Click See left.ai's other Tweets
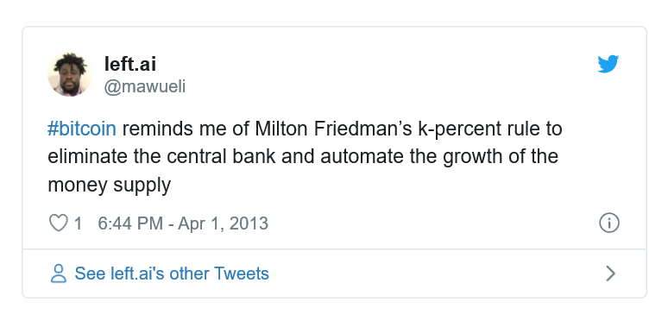668x327 pixels. [172, 274]
